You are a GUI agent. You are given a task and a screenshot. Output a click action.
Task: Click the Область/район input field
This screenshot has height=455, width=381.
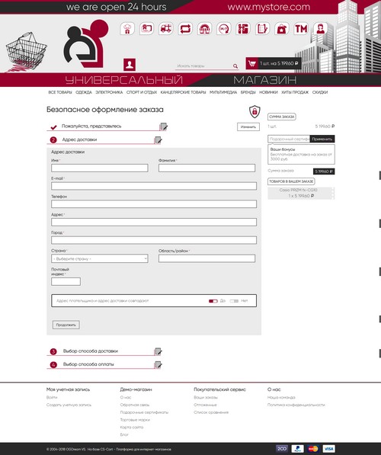click(207, 258)
